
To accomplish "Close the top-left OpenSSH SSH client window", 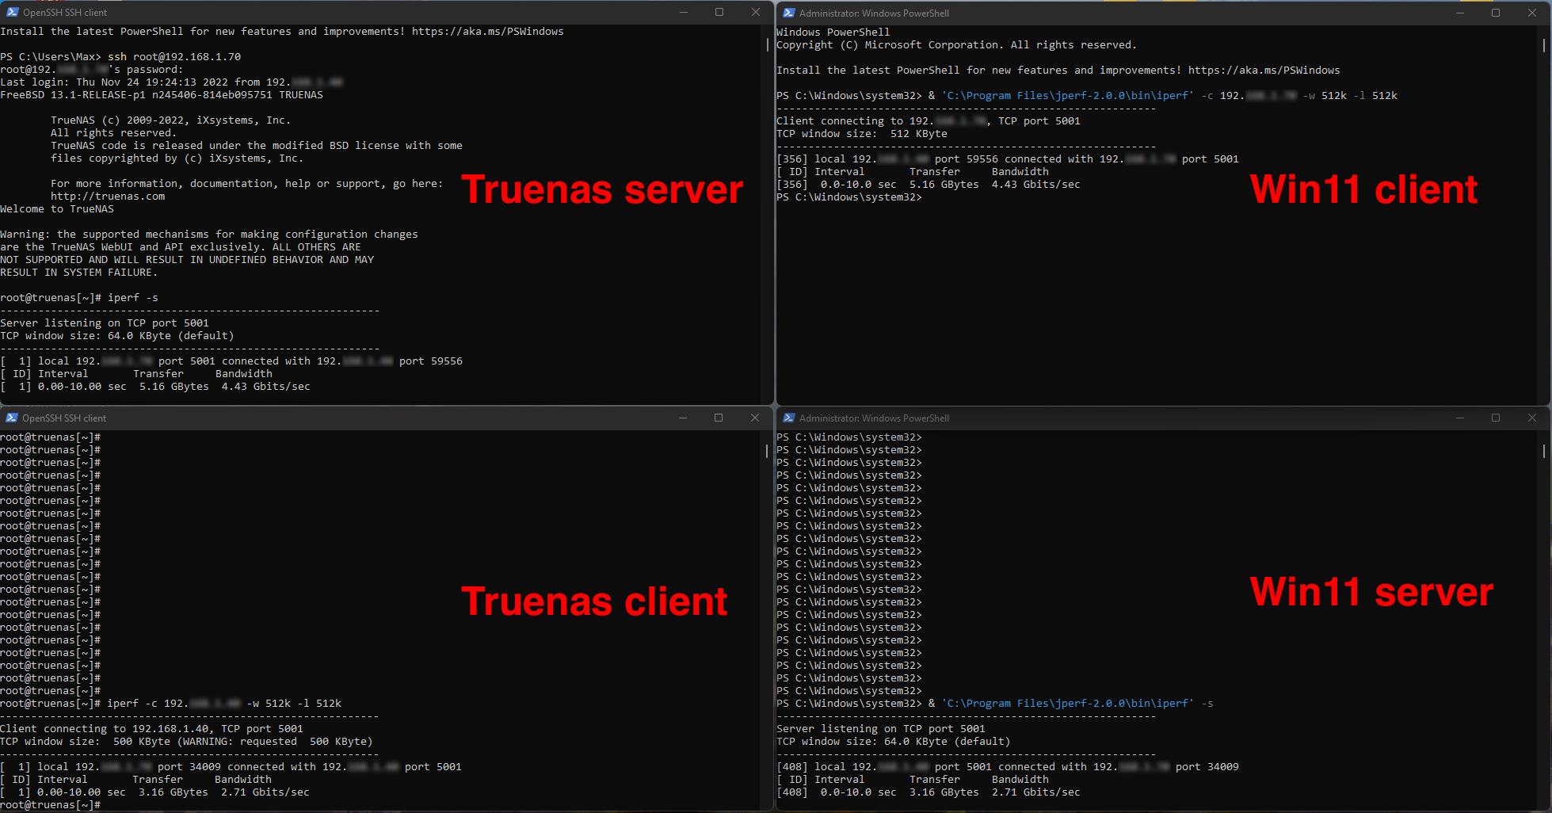I will pos(755,12).
